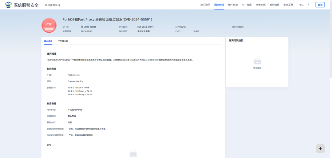Go to 组件信息 in the top navigation
This screenshot has height=158, width=332.
coord(233,5)
